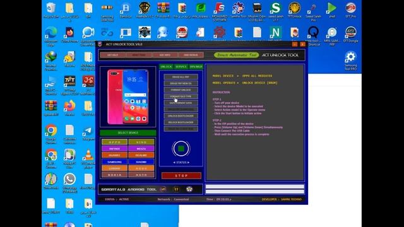Click RELOCK BOOTLOADER operation
This screenshot has height=227, width=404.
tap(181, 122)
